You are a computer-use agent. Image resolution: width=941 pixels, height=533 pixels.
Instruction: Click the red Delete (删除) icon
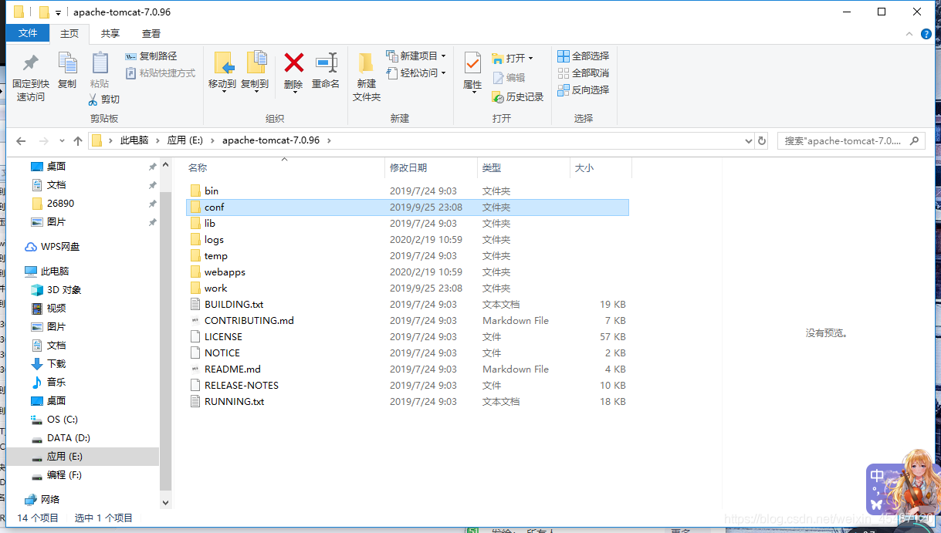point(293,62)
